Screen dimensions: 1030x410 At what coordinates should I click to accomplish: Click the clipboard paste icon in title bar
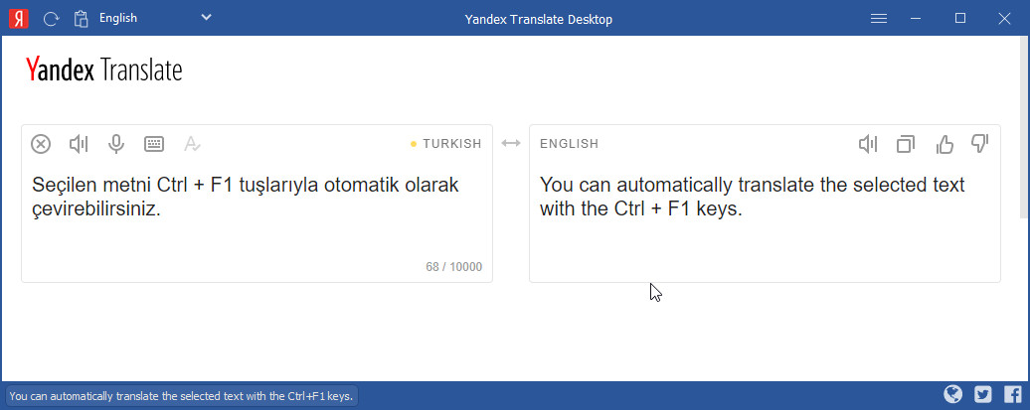point(81,19)
